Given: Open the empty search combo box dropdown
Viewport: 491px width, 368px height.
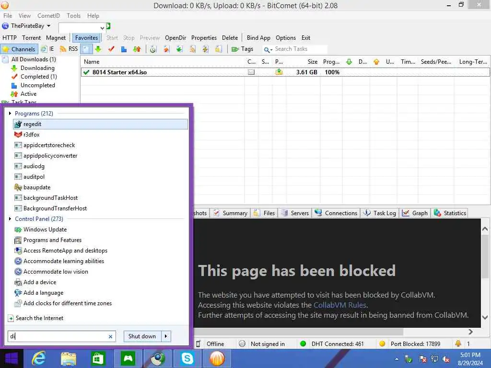Looking at the screenshot, I should click(x=102, y=28).
